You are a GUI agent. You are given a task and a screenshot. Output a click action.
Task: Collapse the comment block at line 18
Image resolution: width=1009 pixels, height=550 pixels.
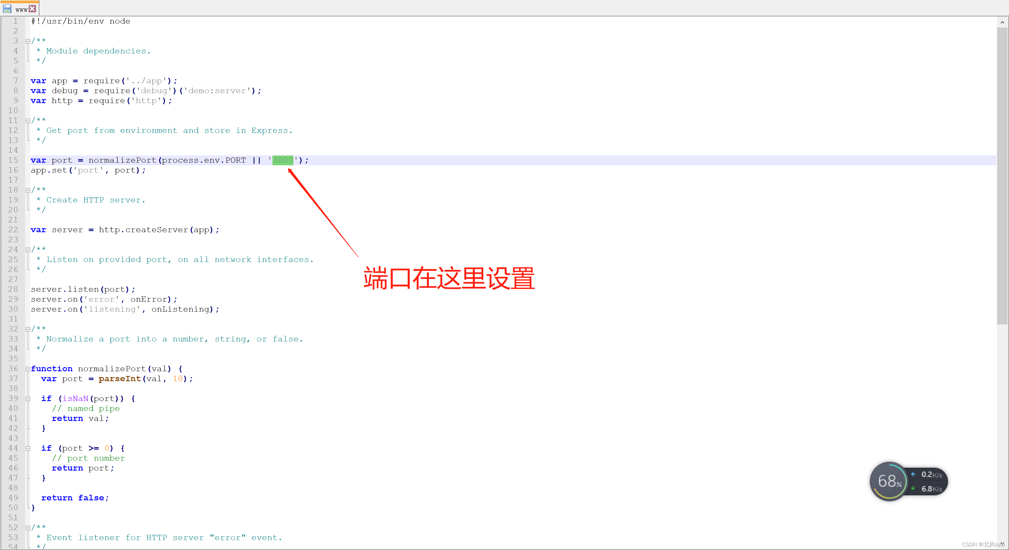pos(28,190)
